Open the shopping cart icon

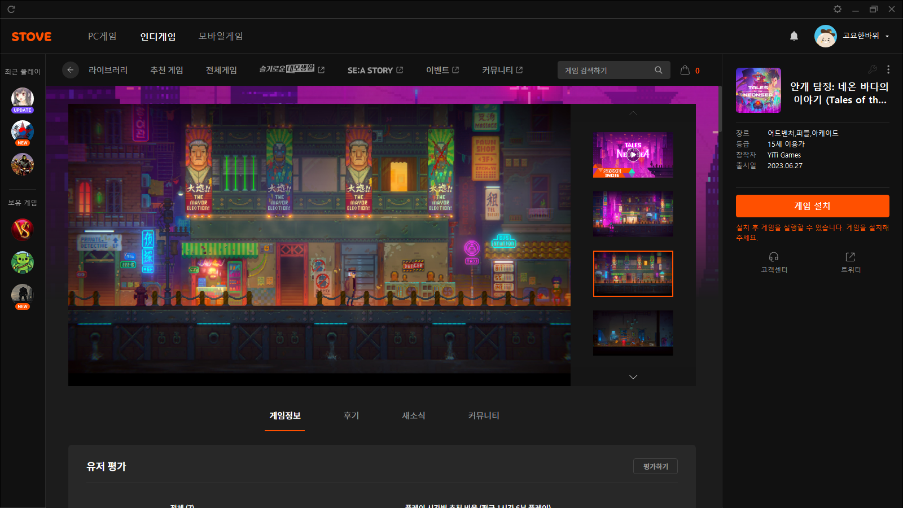[x=685, y=70]
